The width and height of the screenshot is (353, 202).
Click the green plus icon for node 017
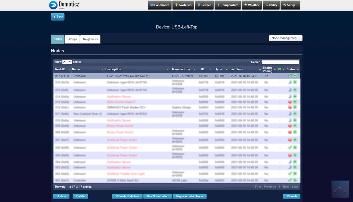tap(295, 76)
